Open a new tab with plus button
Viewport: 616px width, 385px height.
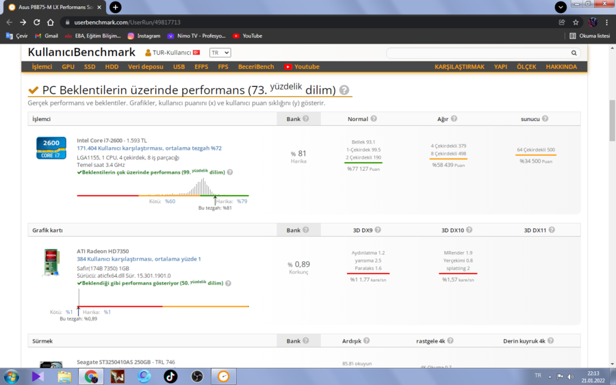115,7
